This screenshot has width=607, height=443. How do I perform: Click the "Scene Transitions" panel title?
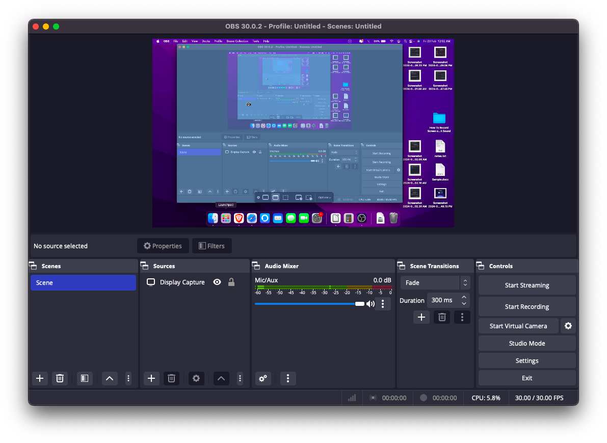[434, 266]
